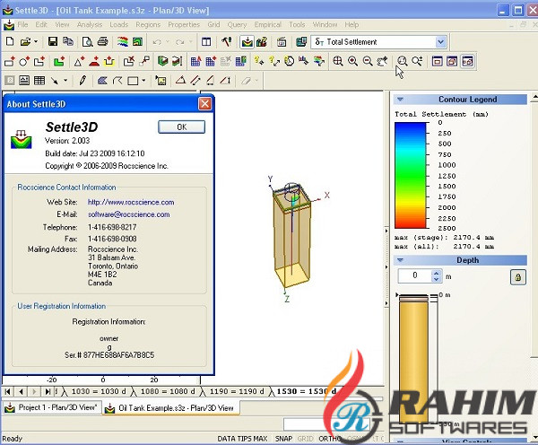
Task: Open the Loads menu
Action: click(118, 25)
